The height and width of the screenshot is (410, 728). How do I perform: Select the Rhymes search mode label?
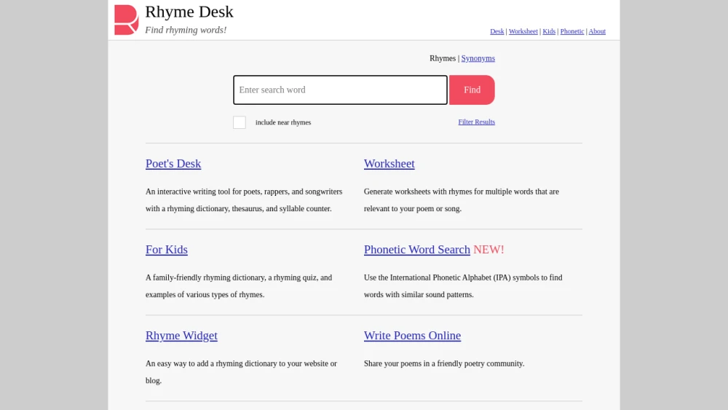click(443, 58)
